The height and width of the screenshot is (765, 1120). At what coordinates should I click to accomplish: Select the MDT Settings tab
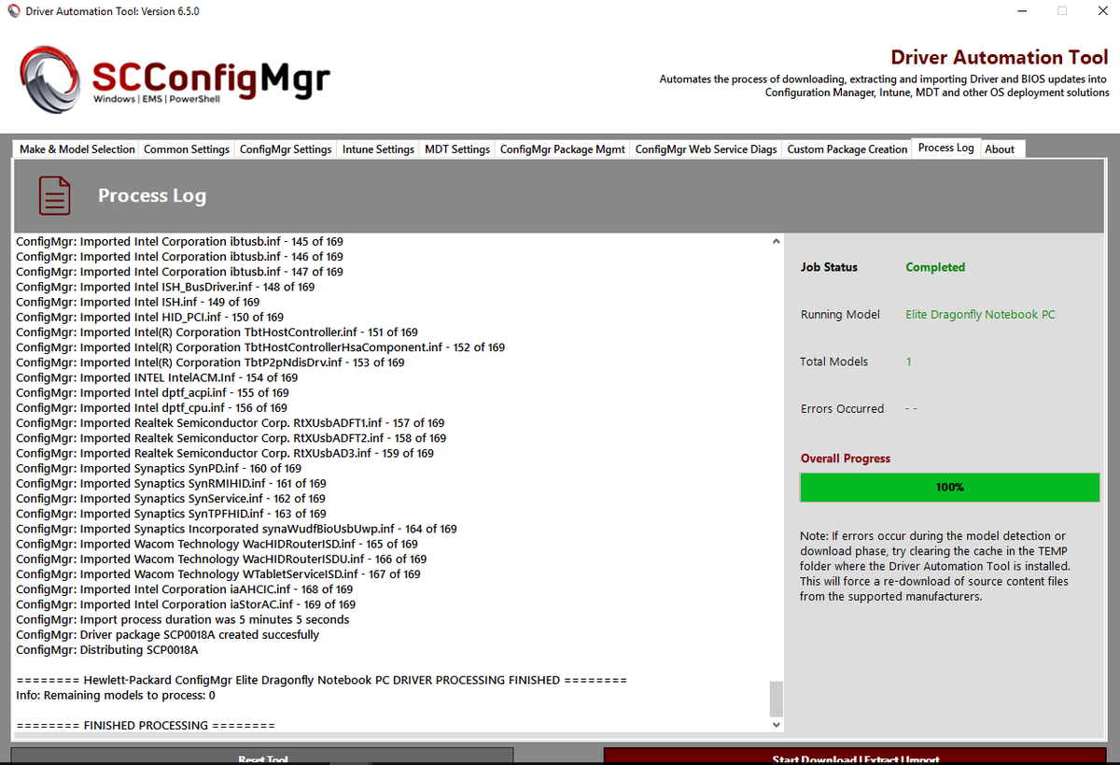point(457,149)
